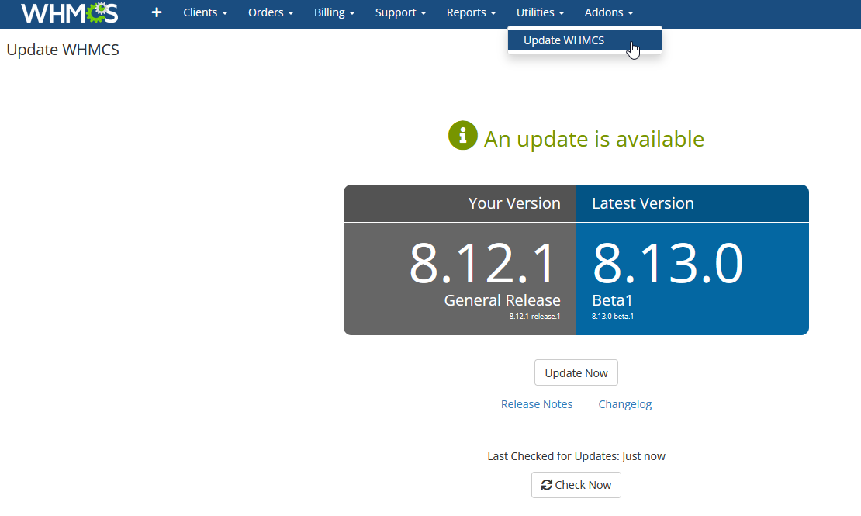861x516 pixels.
Task: Click the '8.12.1-release.1' text
Action: [534, 317]
